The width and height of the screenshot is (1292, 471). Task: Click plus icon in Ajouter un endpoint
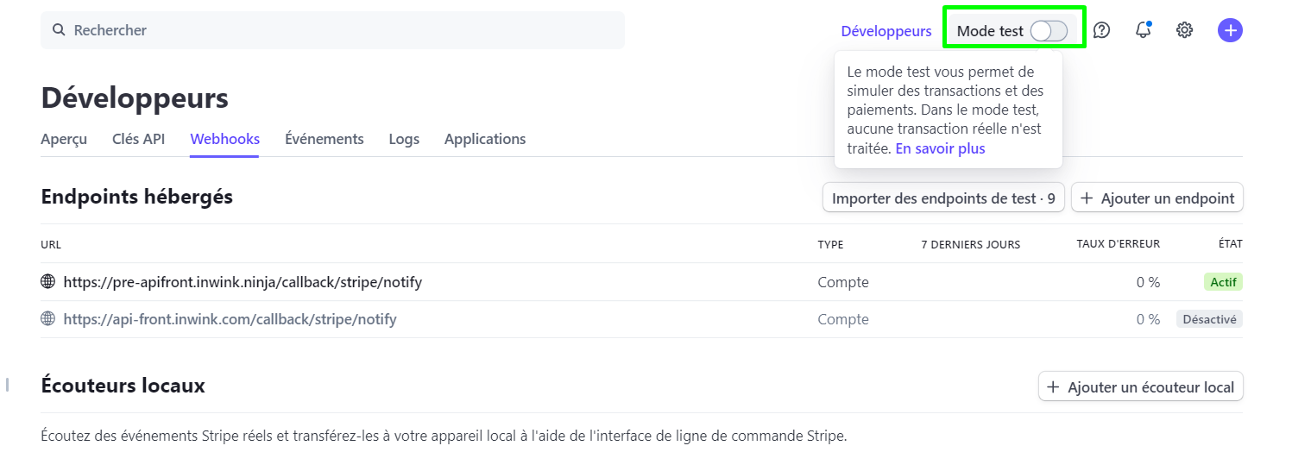pyautogui.click(x=1087, y=198)
